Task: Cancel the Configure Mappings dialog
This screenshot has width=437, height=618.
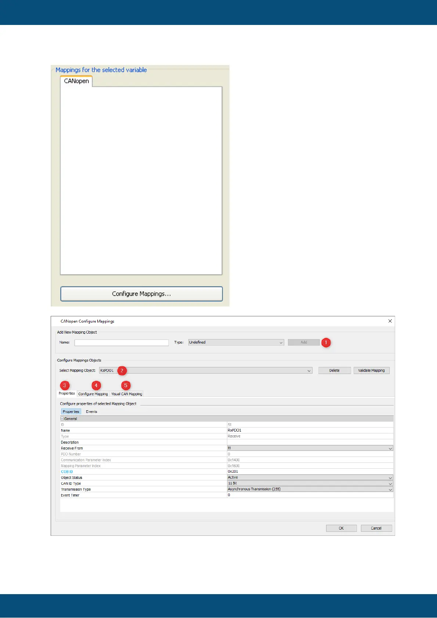Action: coord(376,528)
